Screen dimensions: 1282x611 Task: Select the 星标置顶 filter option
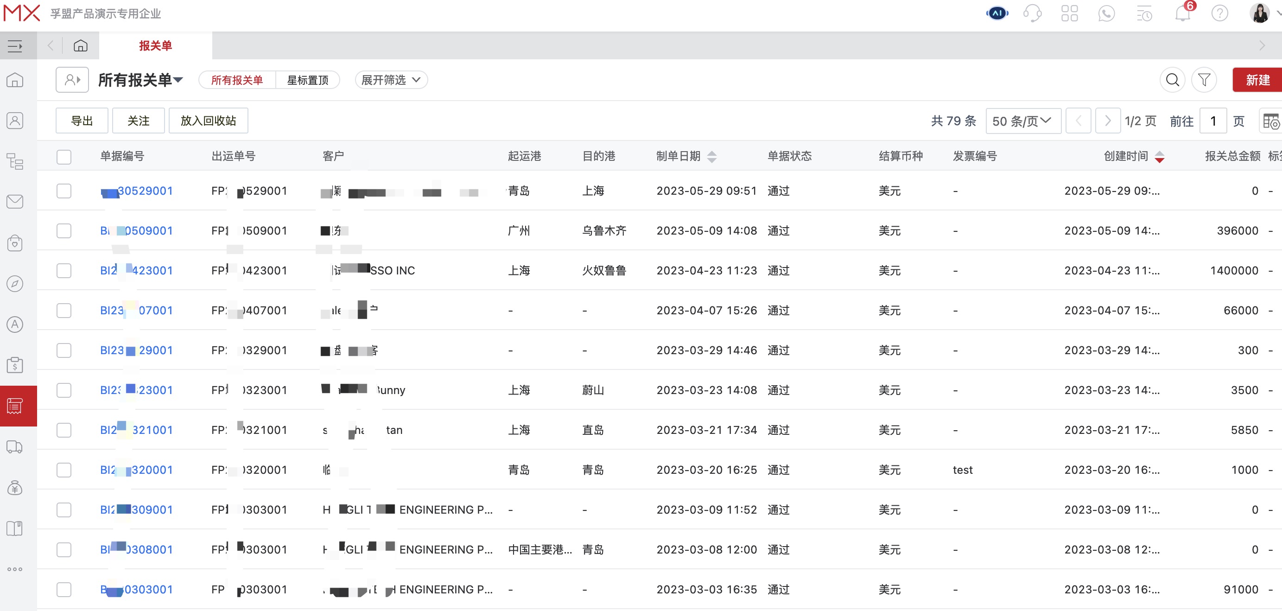308,80
